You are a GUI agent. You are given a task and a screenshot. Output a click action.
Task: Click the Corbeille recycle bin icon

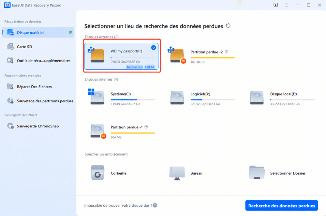click(97, 173)
